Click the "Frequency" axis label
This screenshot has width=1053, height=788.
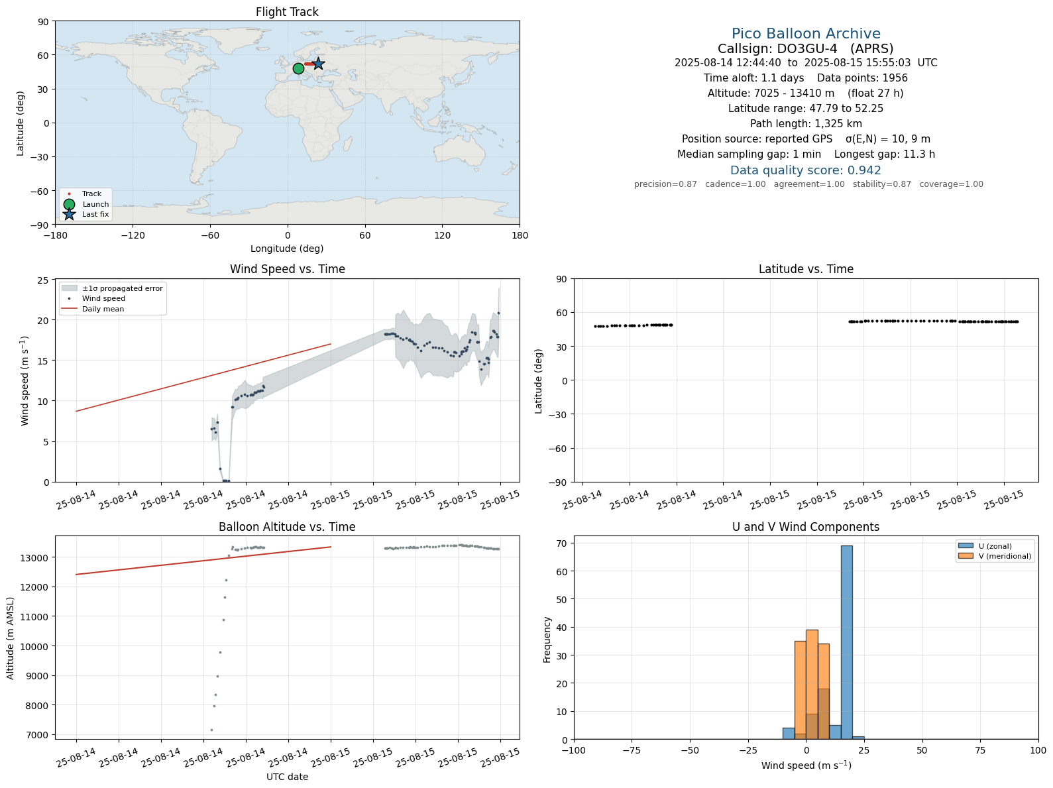[547, 640]
